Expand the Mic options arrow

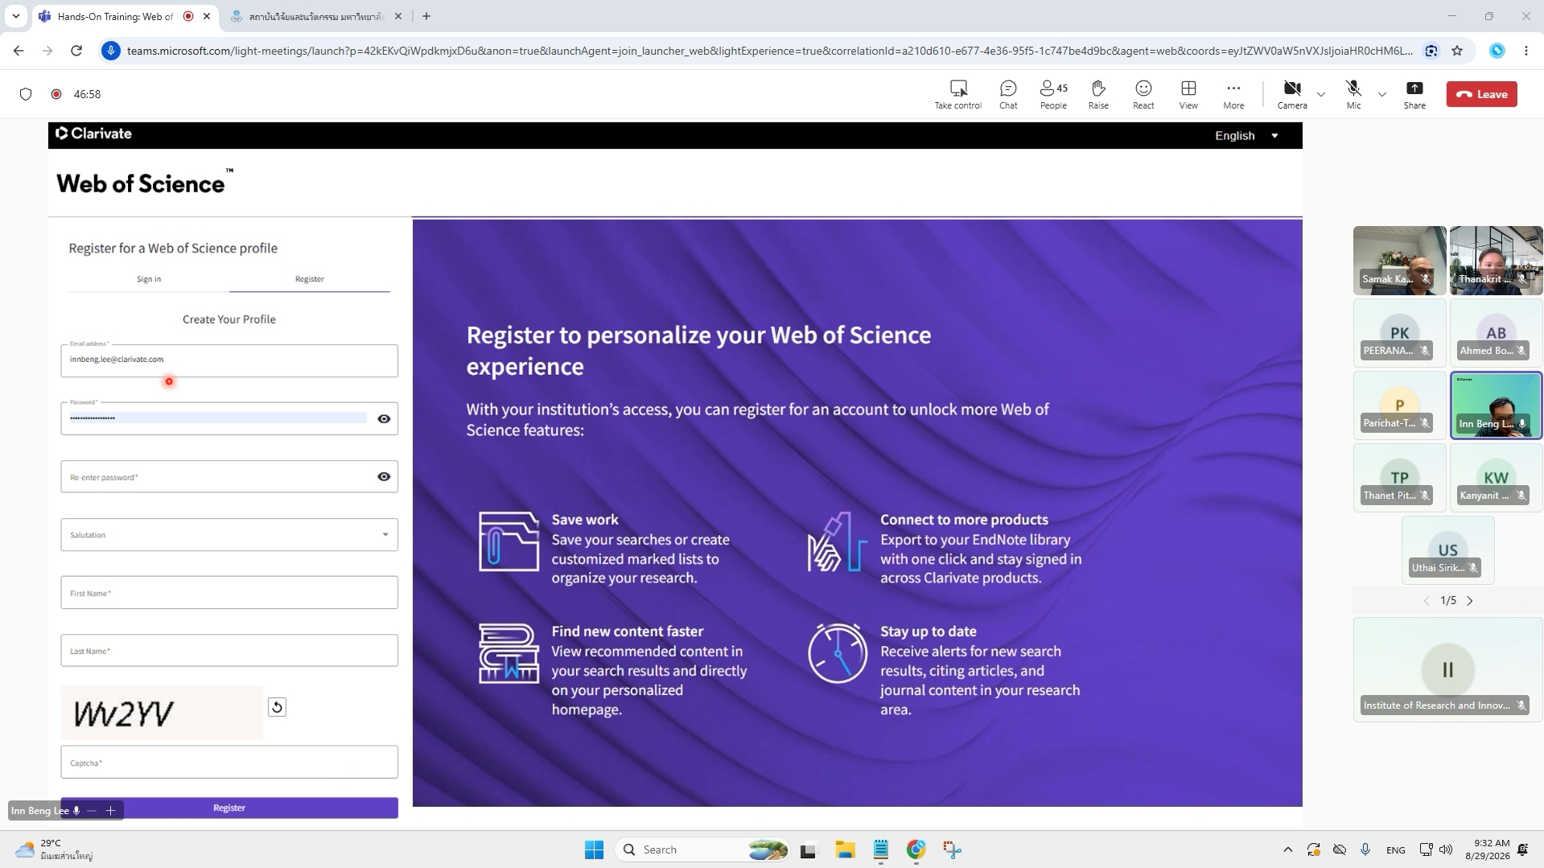coord(1382,94)
